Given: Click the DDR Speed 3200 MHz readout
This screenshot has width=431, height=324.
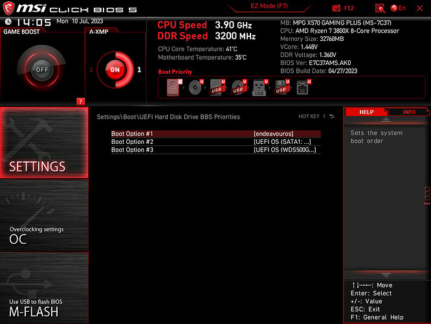Looking at the screenshot, I should 206,36.
